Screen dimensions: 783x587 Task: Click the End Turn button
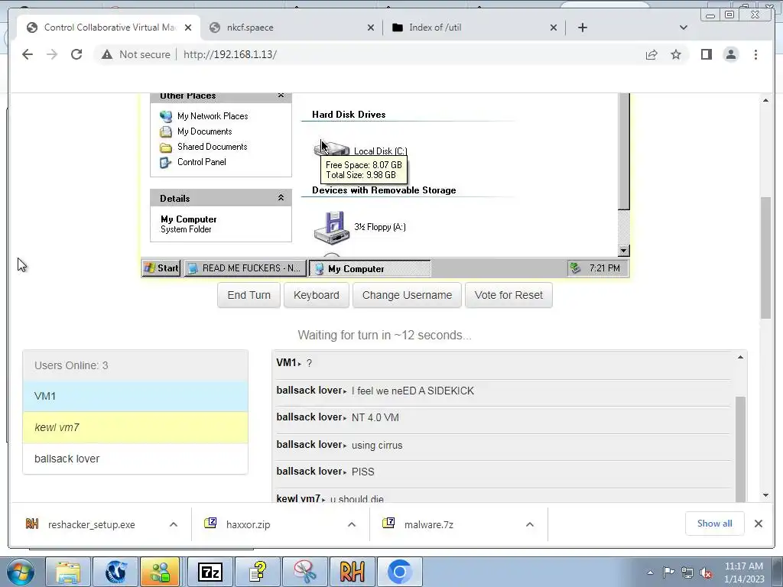click(x=249, y=295)
